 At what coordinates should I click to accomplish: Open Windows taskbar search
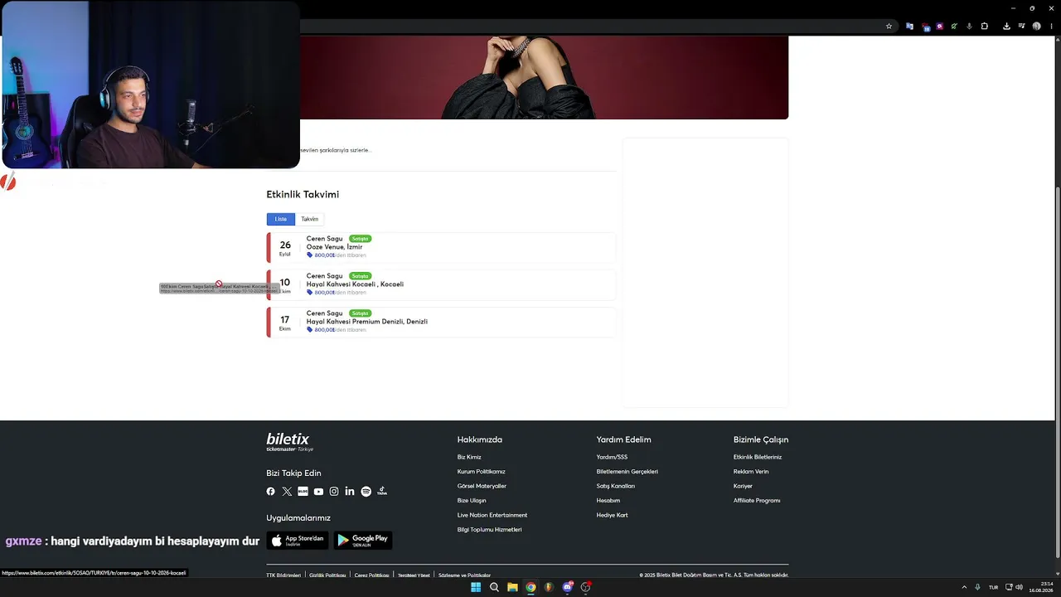494,587
